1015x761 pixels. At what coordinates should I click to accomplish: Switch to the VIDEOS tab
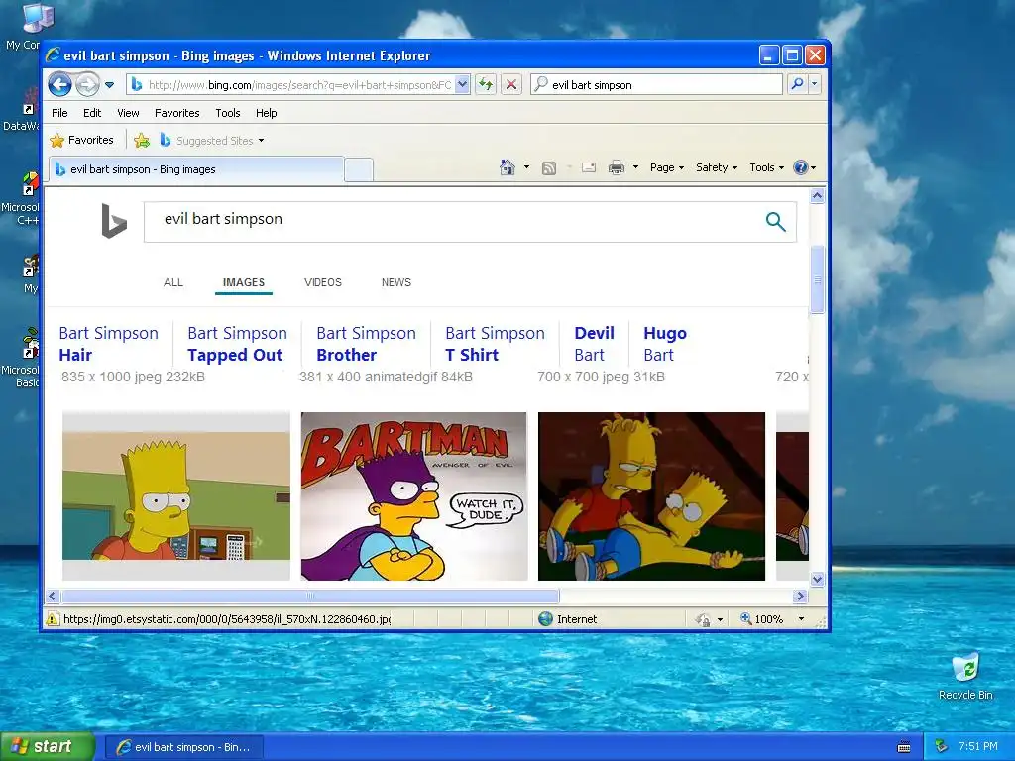click(x=323, y=282)
